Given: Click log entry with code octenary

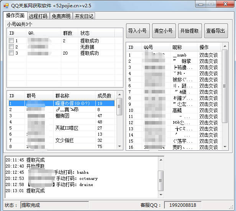Looking at the screenshot, I should pyautogui.click(x=52, y=179).
